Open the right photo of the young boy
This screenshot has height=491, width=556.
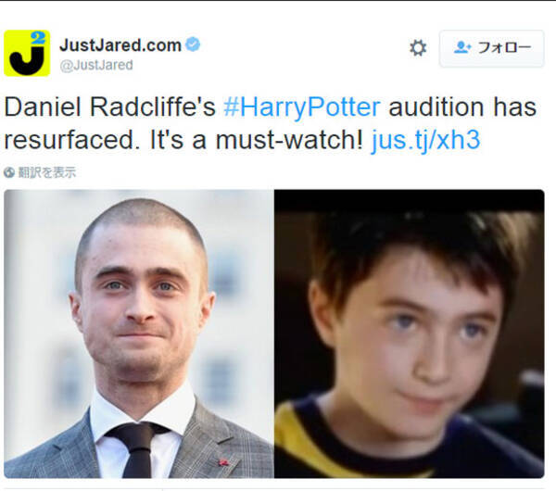tap(410, 334)
